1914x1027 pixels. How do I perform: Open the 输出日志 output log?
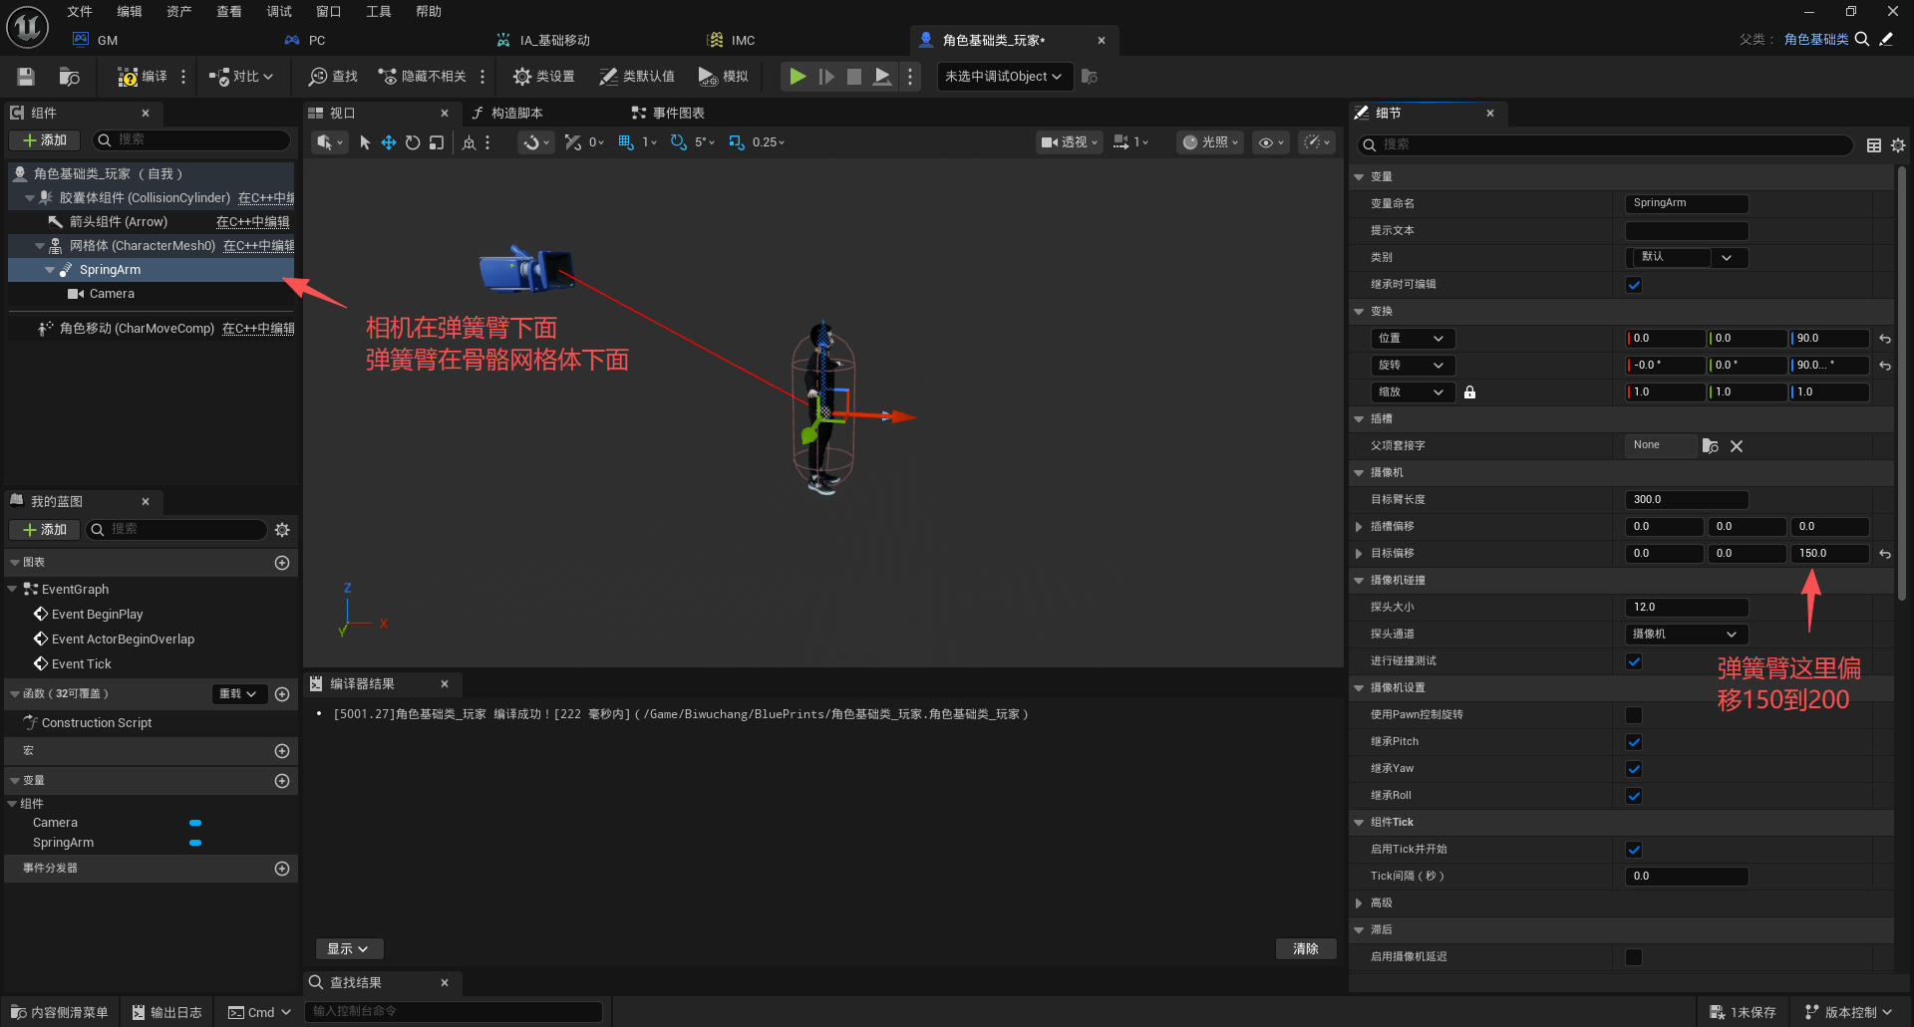(x=167, y=1012)
